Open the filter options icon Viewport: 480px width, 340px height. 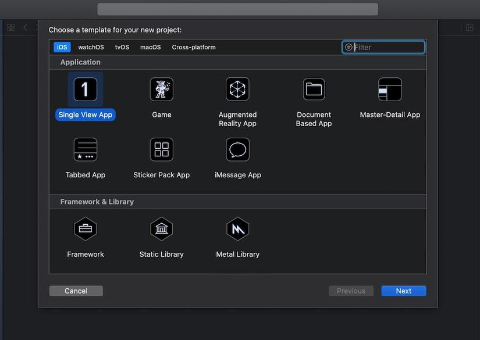click(x=349, y=47)
